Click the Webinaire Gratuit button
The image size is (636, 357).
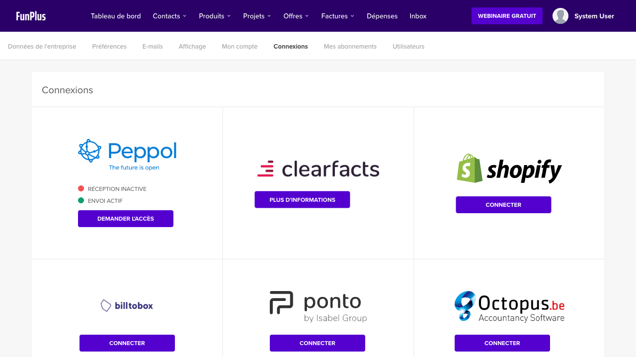tap(507, 16)
